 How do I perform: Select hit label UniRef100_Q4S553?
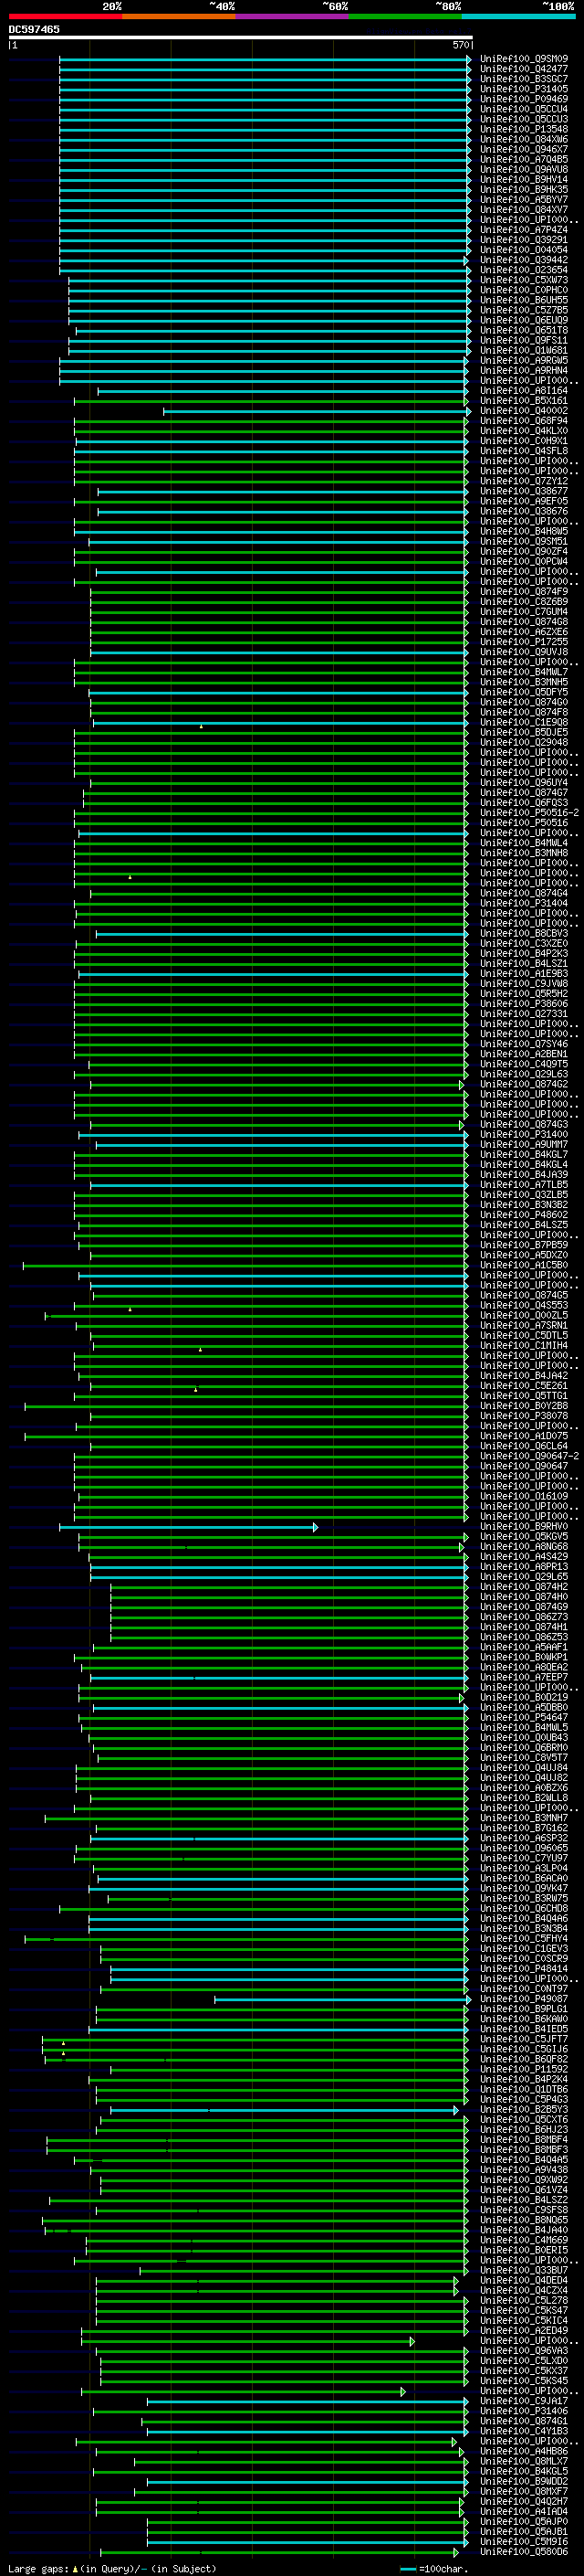point(524,1305)
